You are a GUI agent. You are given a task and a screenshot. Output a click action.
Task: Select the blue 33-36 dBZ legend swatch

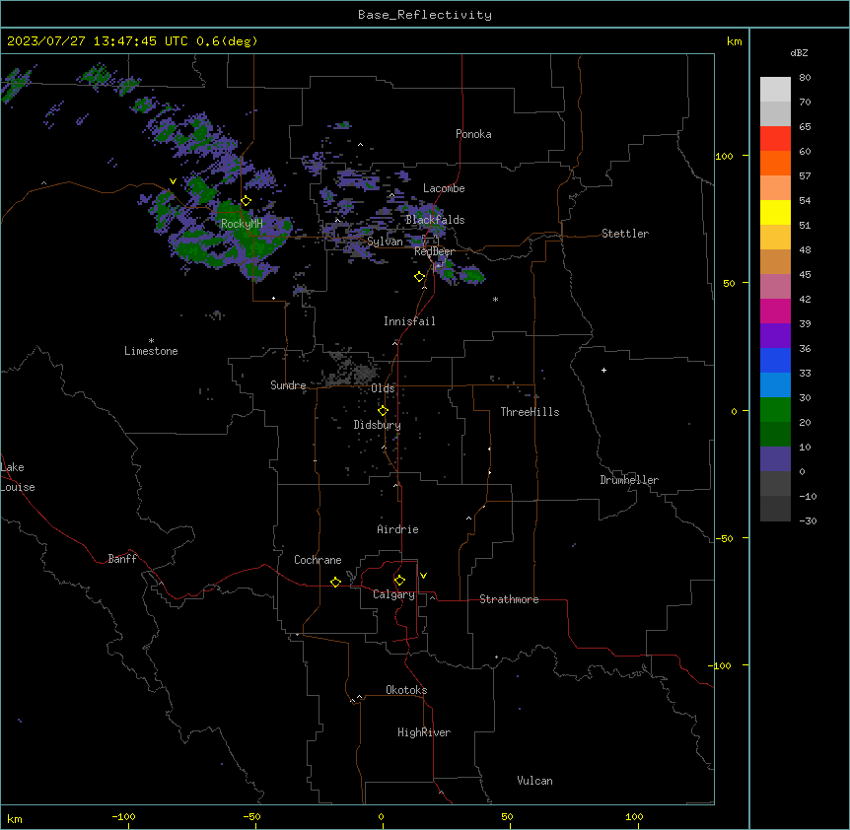775,360
